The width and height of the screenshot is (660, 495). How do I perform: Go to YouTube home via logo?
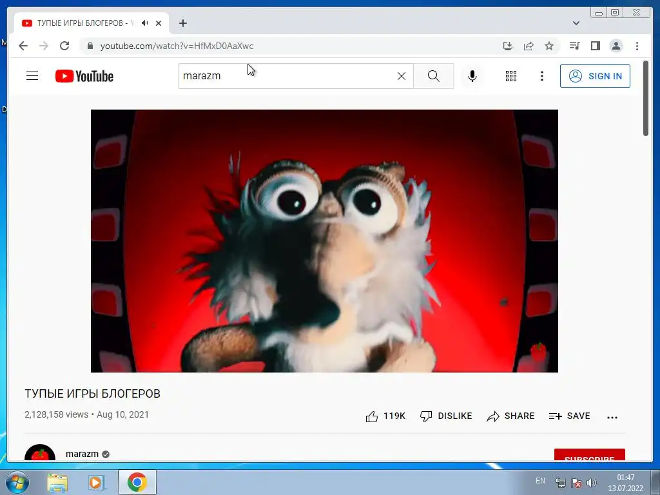point(84,76)
